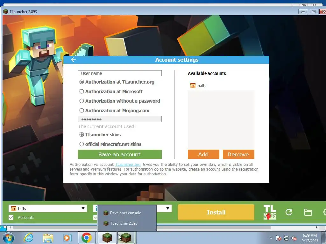Viewport: 326px width, 244px height.
Task: Select the balls account in the list
Action: [x=221, y=85]
